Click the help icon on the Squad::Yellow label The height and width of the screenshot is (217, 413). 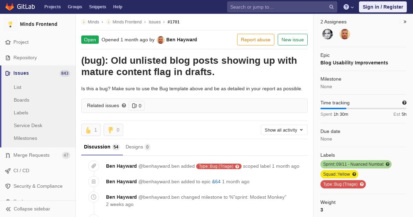[354, 174]
